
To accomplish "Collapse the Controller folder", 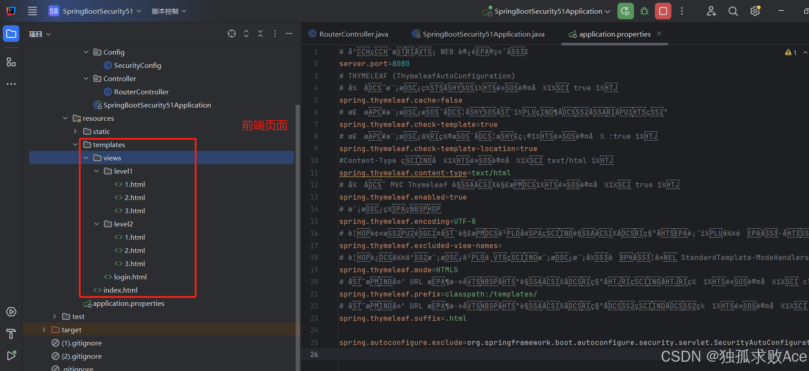I will pyautogui.click(x=86, y=78).
